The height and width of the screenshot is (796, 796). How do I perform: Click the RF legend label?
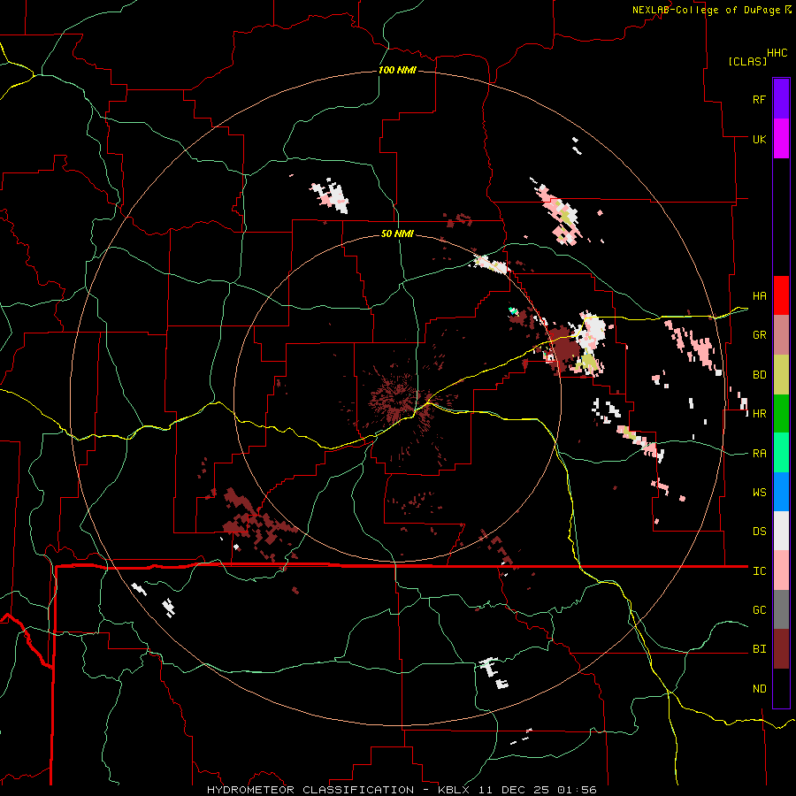[x=759, y=99]
